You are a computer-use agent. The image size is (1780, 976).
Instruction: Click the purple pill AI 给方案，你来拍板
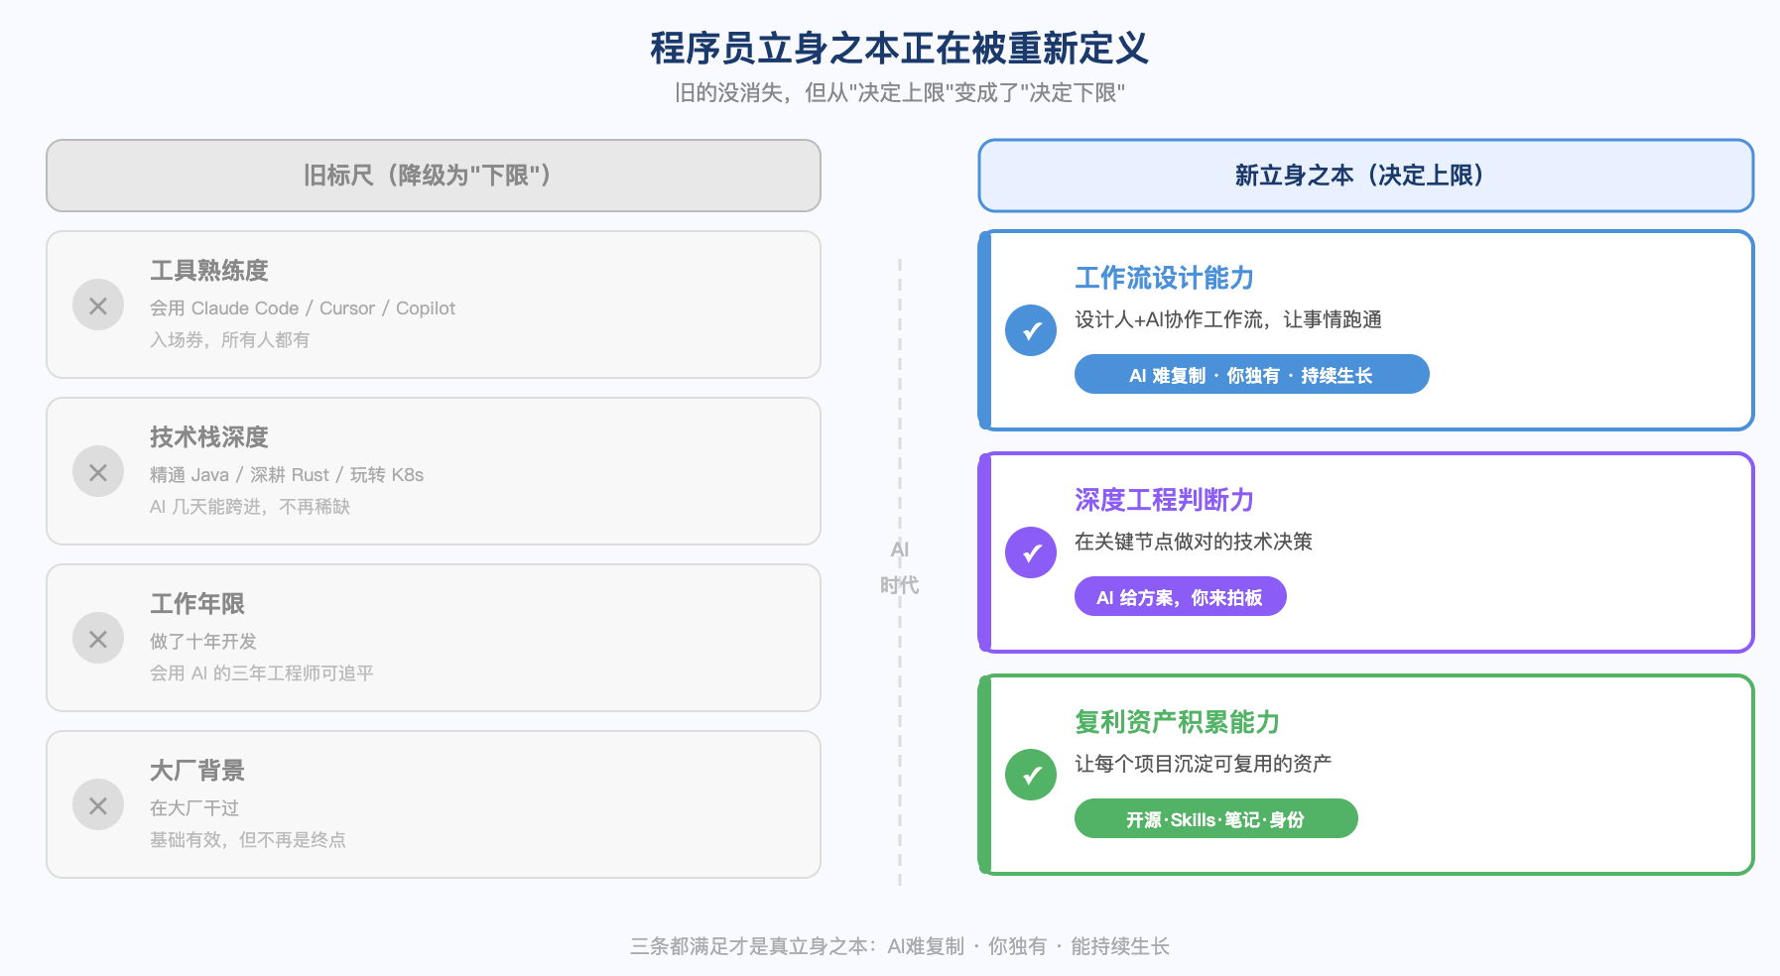1180,597
